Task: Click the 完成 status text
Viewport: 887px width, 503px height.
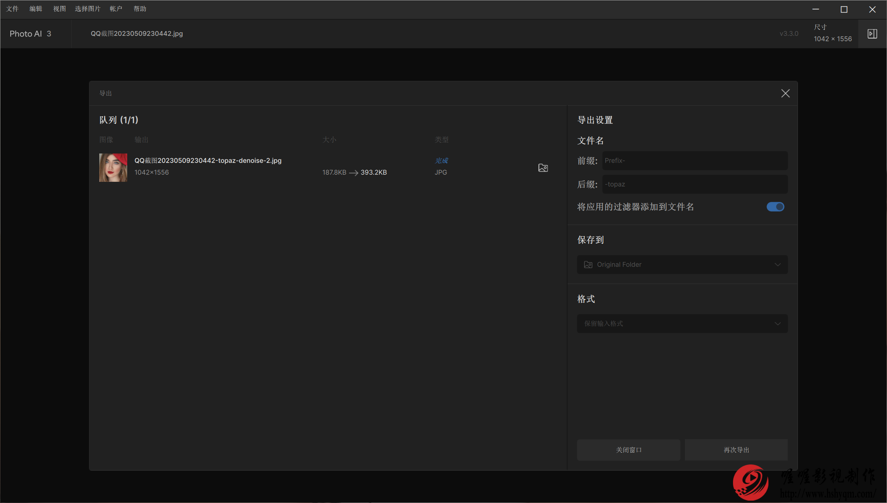Action: pos(442,161)
